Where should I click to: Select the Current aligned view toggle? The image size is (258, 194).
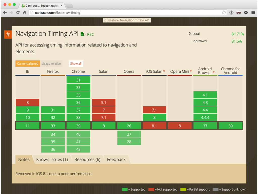point(27,63)
